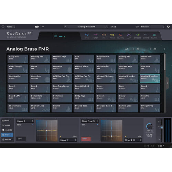
Task: Click the SAVE preset button
Action: [114, 27]
